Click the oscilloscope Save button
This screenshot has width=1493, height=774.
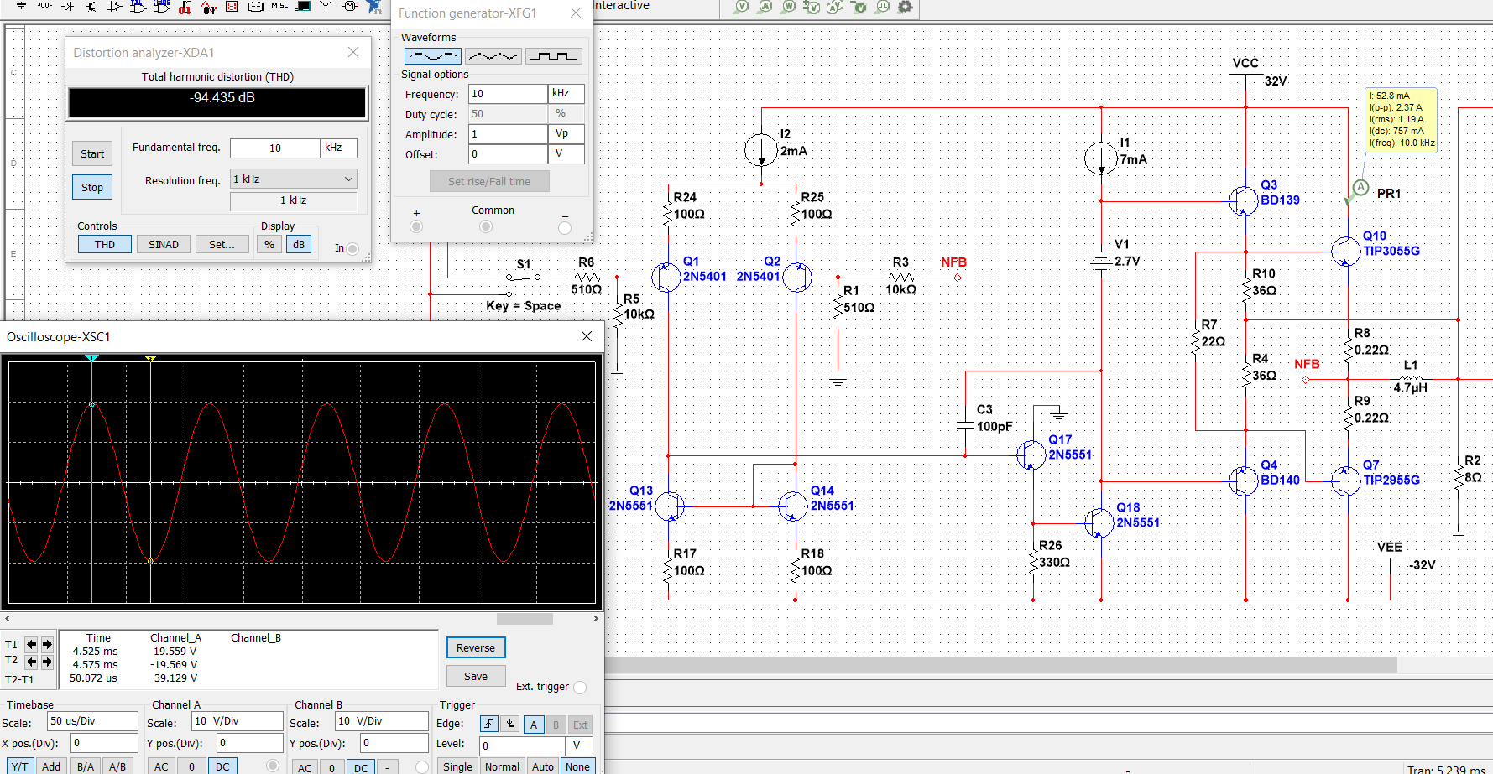pos(476,676)
